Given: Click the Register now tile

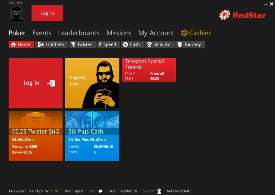Looking at the screenshot, I should 92,83.
